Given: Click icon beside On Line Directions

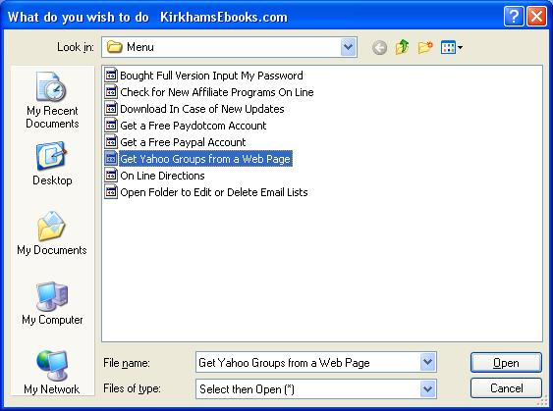Looking at the screenshot, I should [x=111, y=175].
